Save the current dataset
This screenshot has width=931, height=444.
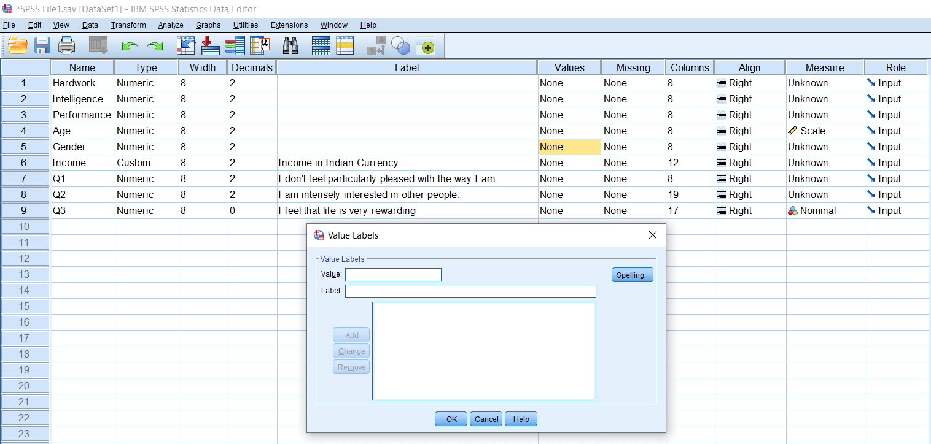(42, 45)
